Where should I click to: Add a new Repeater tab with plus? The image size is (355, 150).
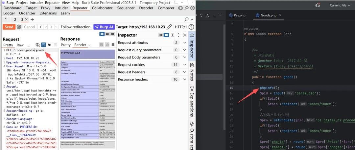click(32, 20)
